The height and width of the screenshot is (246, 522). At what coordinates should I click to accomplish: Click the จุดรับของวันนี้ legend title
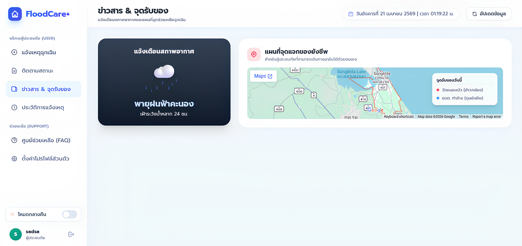coord(449,80)
